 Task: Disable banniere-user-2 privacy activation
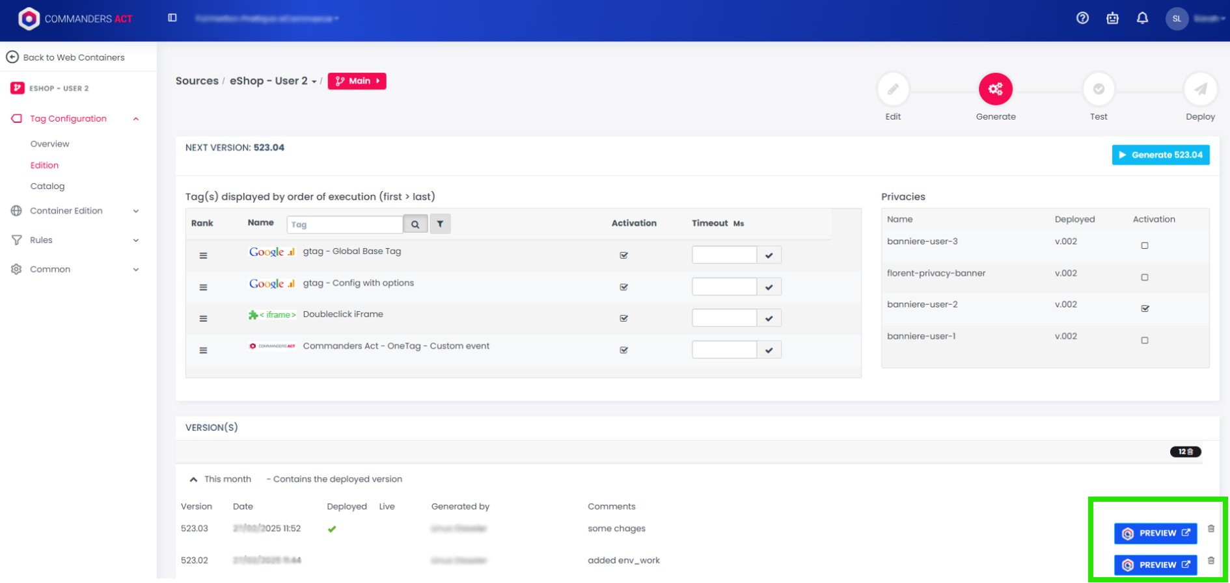pos(1145,309)
